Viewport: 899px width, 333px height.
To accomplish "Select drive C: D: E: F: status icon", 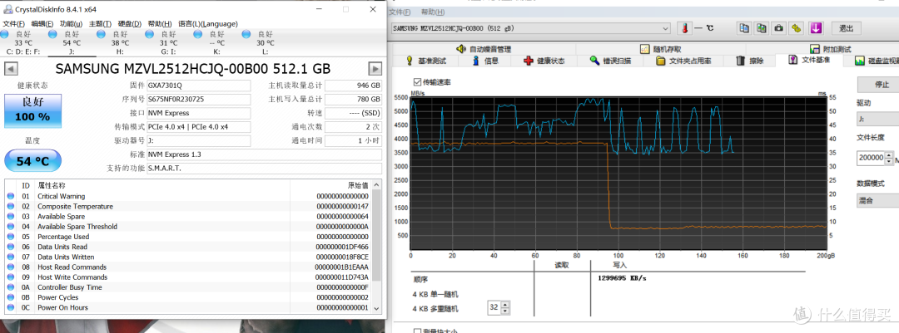I will tap(5, 34).
